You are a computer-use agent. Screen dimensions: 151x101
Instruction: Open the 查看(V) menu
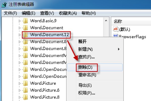[47, 13]
